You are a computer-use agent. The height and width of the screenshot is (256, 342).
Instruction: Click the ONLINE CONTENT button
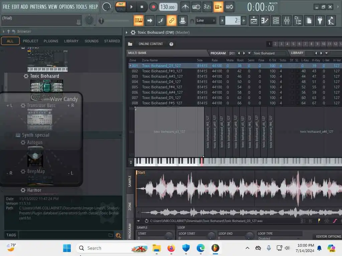pyautogui.click(x=151, y=44)
